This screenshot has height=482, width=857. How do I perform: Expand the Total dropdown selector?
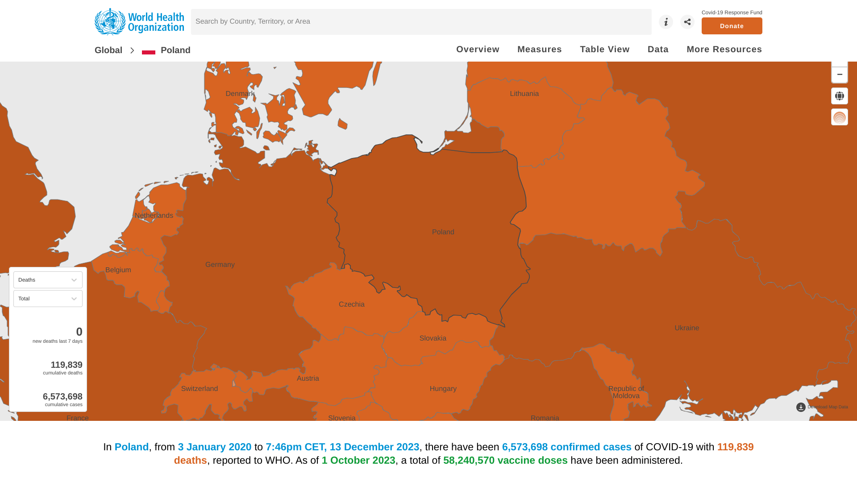coord(48,299)
